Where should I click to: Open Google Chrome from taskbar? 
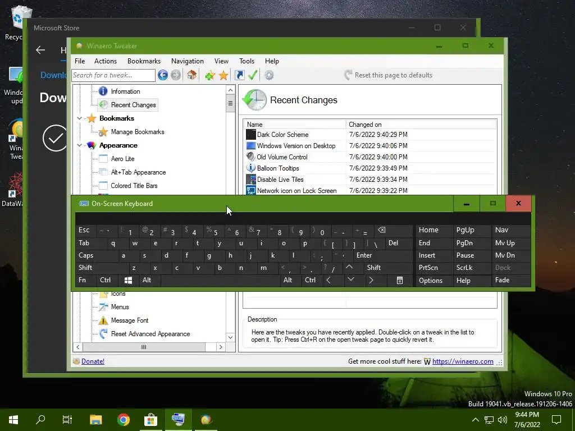click(x=124, y=420)
